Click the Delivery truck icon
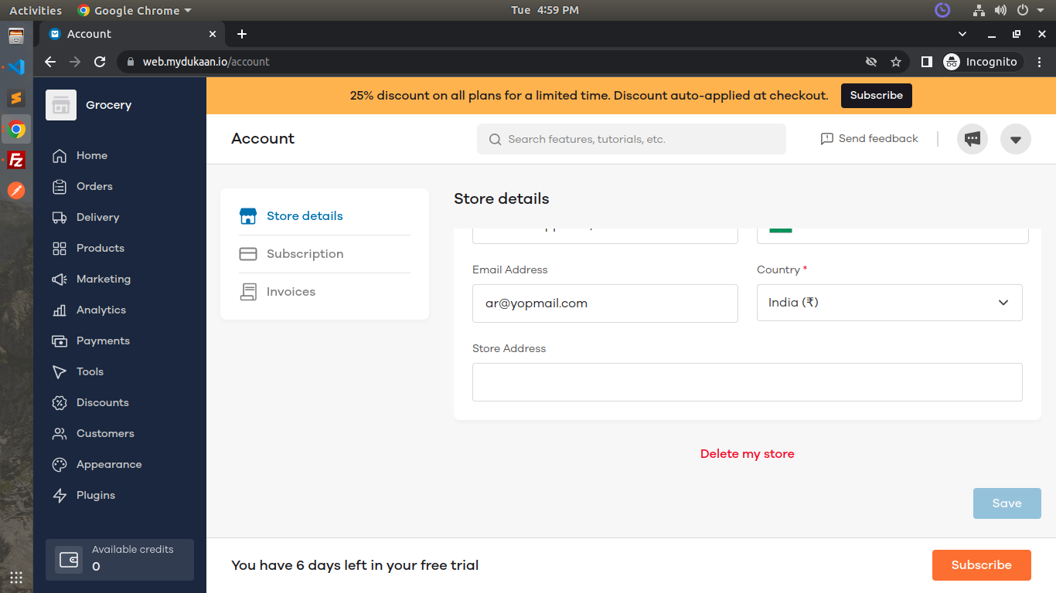The height and width of the screenshot is (593, 1056). coord(60,218)
